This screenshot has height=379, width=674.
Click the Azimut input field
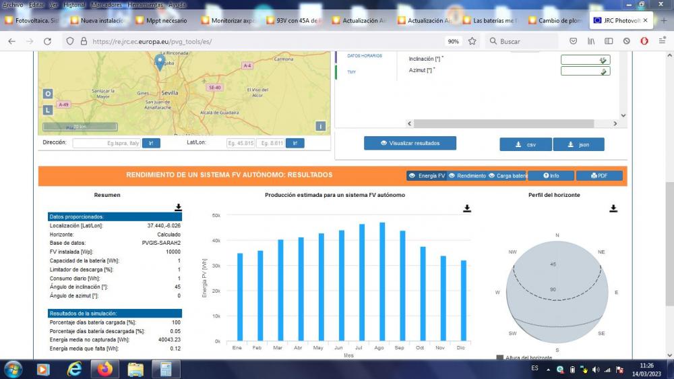click(x=586, y=71)
